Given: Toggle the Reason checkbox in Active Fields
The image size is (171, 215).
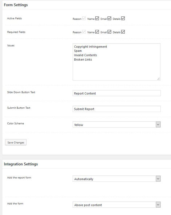Looking at the screenshot, I should tap(84, 18).
